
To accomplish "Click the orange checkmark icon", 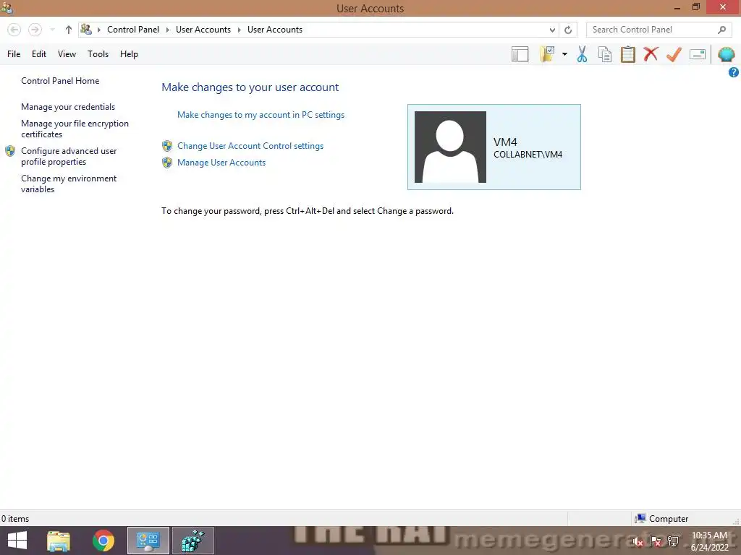I will (674, 54).
